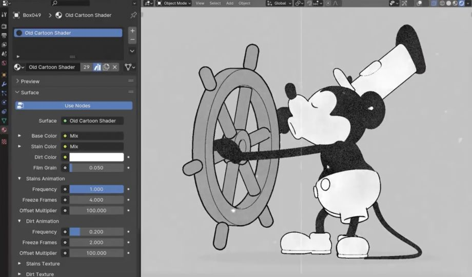Expand the Stain Color triangle
Viewport: 472px width, 277px height.
[x=19, y=146]
